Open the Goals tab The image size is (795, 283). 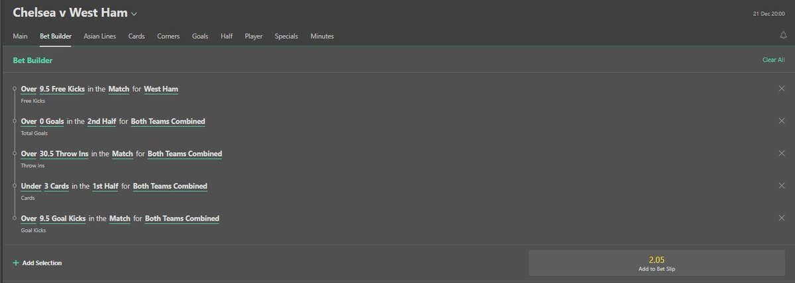click(x=200, y=36)
